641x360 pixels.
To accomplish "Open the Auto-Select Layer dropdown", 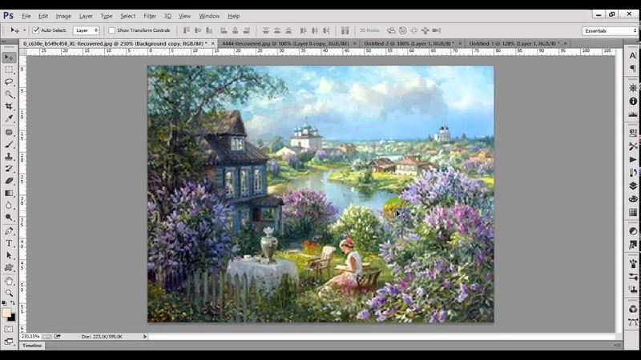I will 86,30.
